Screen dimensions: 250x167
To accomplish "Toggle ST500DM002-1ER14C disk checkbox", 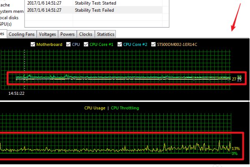I will [x=154, y=44].
